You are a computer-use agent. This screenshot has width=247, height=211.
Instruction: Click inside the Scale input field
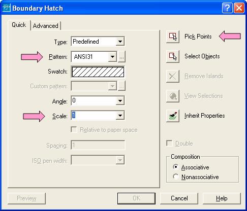(94, 116)
